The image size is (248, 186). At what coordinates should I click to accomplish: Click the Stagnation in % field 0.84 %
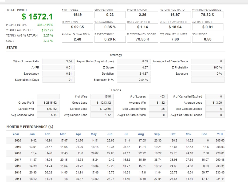(134, 80)
